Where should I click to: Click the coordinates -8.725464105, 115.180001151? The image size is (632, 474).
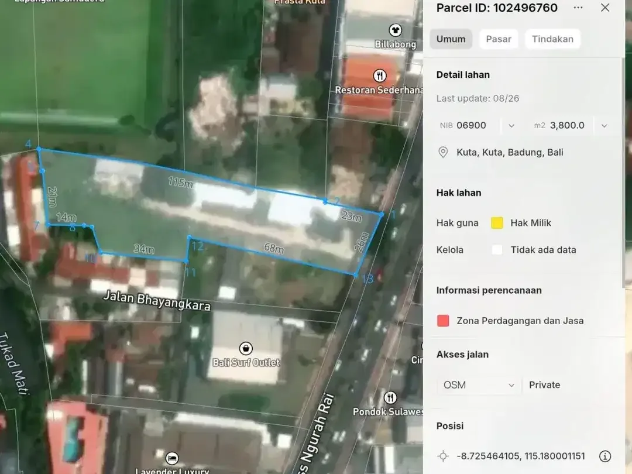point(521,456)
